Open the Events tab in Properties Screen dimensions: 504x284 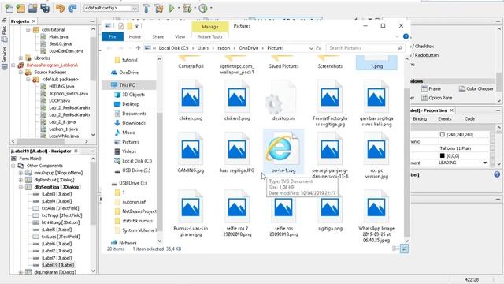(444, 119)
